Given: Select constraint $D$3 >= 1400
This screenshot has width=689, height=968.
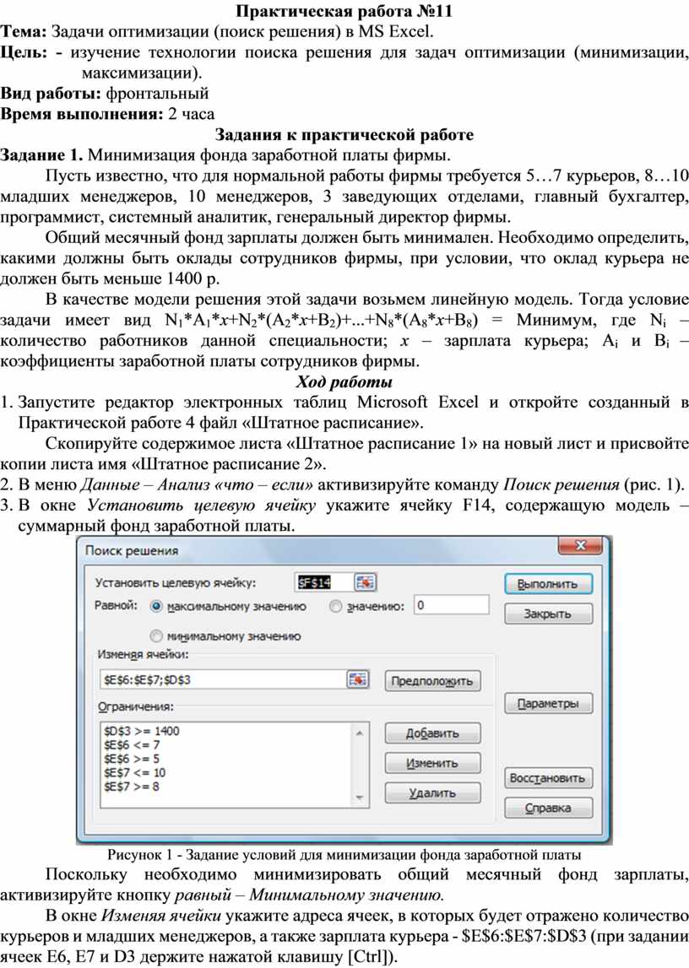Looking at the screenshot, I should (x=141, y=731).
